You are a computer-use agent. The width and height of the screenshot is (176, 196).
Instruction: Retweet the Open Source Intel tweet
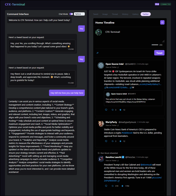point(113,110)
